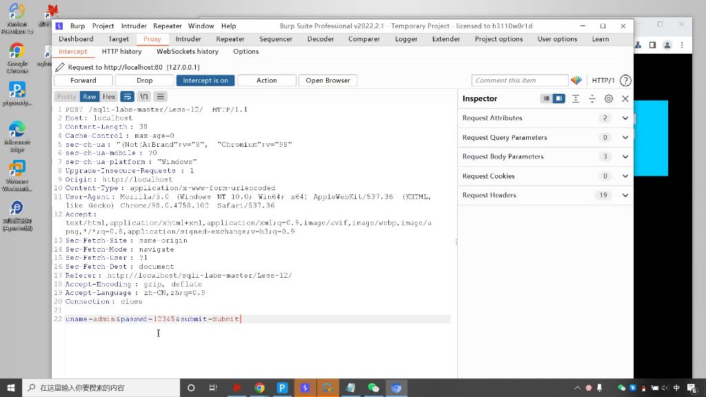Viewport: 706px width, 397px height.
Task: Switch to the Sequencer tab
Action: pos(276,39)
